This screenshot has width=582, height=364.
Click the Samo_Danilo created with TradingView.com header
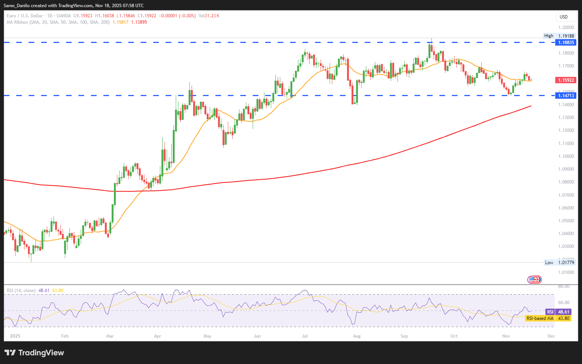(74, 5)
